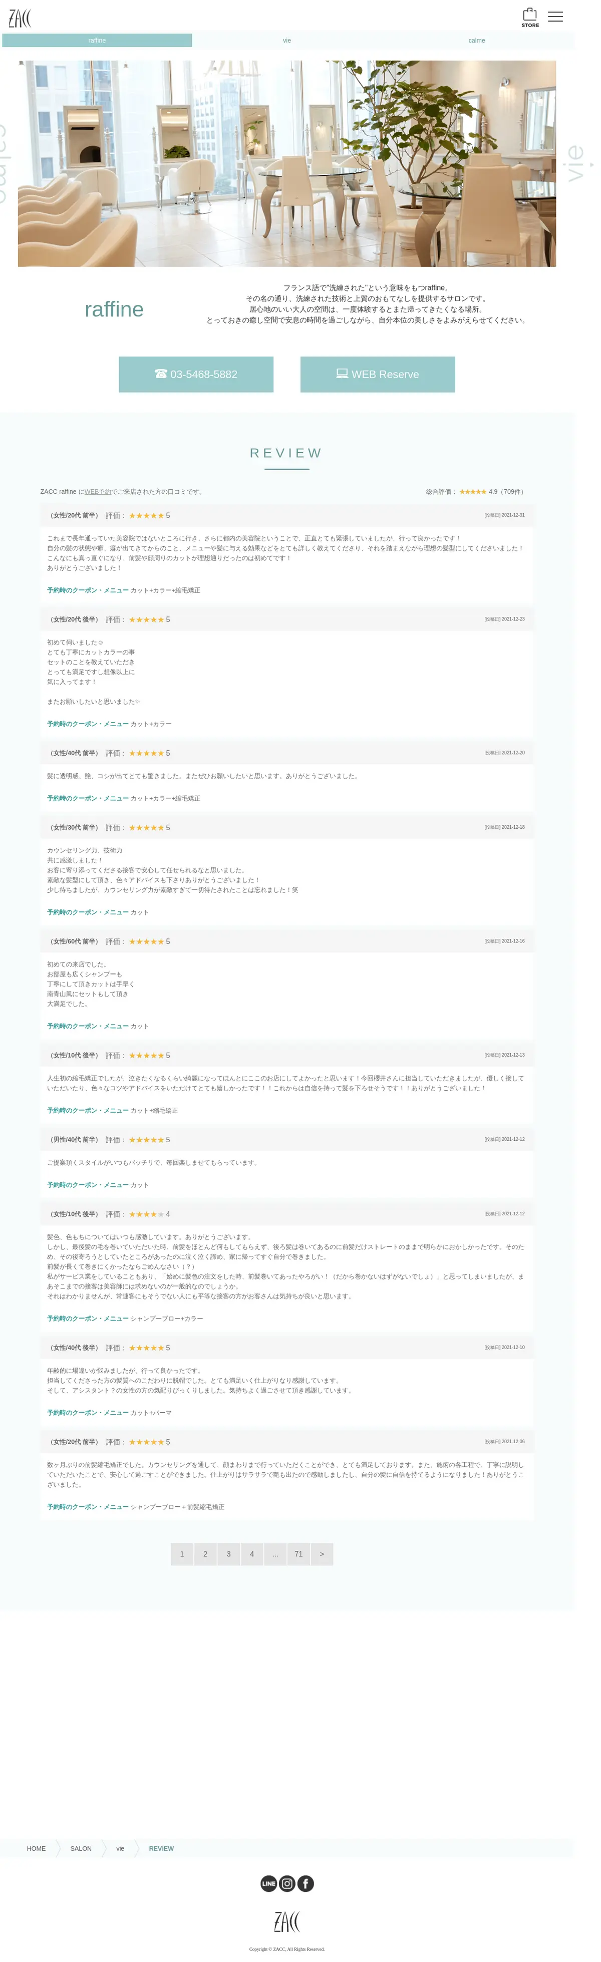The image size is (601, 1962).
Task: Click the シャンプーブロー+カラー menu text
Action: pyautogui.click(x=167, y=1319)
